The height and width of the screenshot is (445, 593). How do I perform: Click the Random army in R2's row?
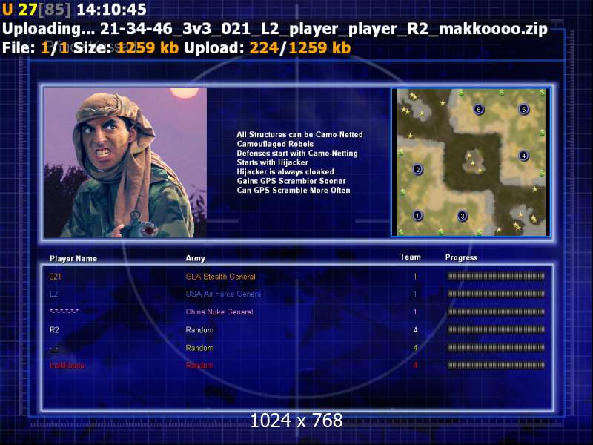click(199, 330)
